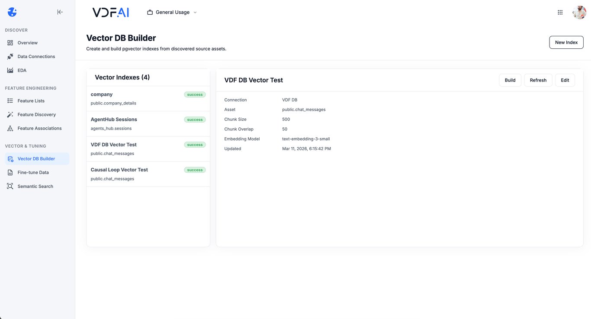This screenshot has height=319, width=591.
Task: Click the success badge on AgentHub Sessions
Action: click(x=195, y=120)
